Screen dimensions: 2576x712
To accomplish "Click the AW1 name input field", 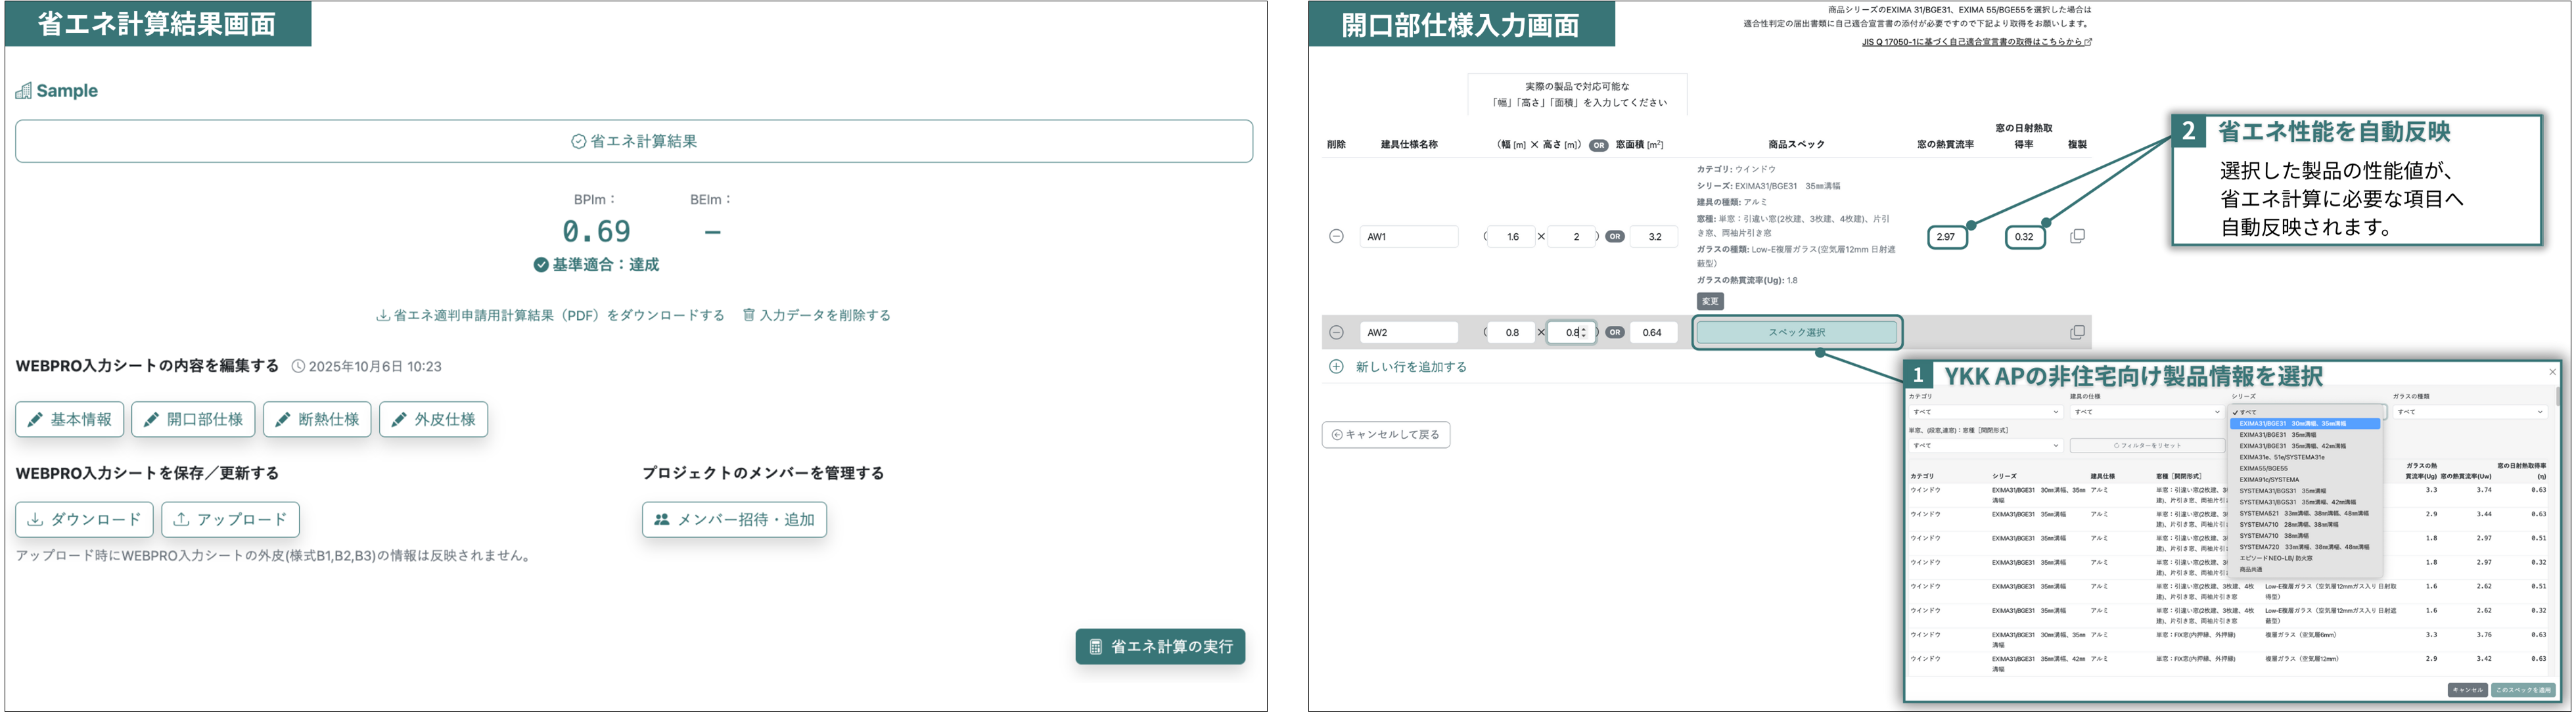I will (x=1408, y=237).
